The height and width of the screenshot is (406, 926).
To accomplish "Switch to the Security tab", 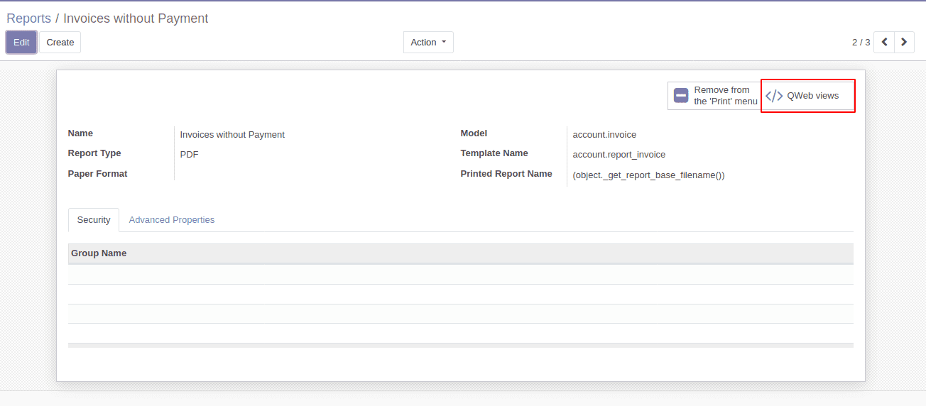I will [94, 220].
